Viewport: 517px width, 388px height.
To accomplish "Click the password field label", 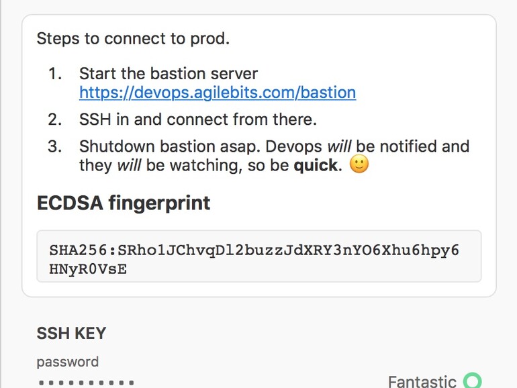I will pyautogui.click(x=67, y=362).
